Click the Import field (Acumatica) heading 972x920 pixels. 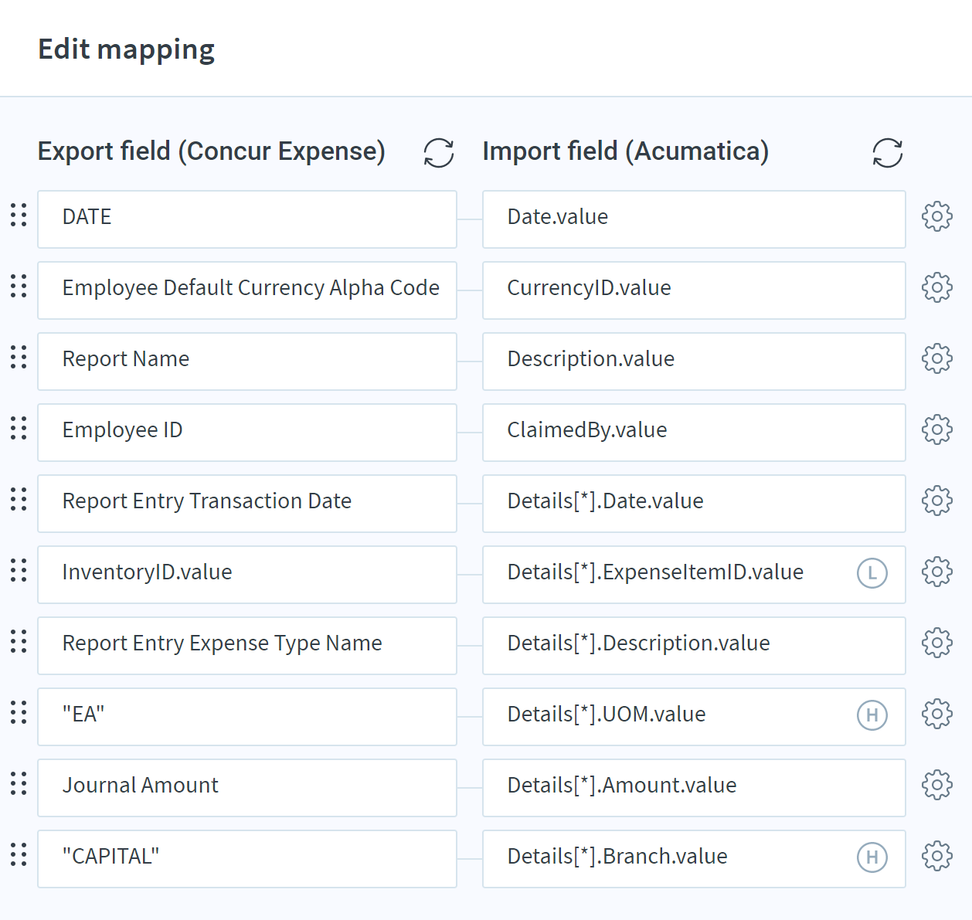(x=626, y=151)
